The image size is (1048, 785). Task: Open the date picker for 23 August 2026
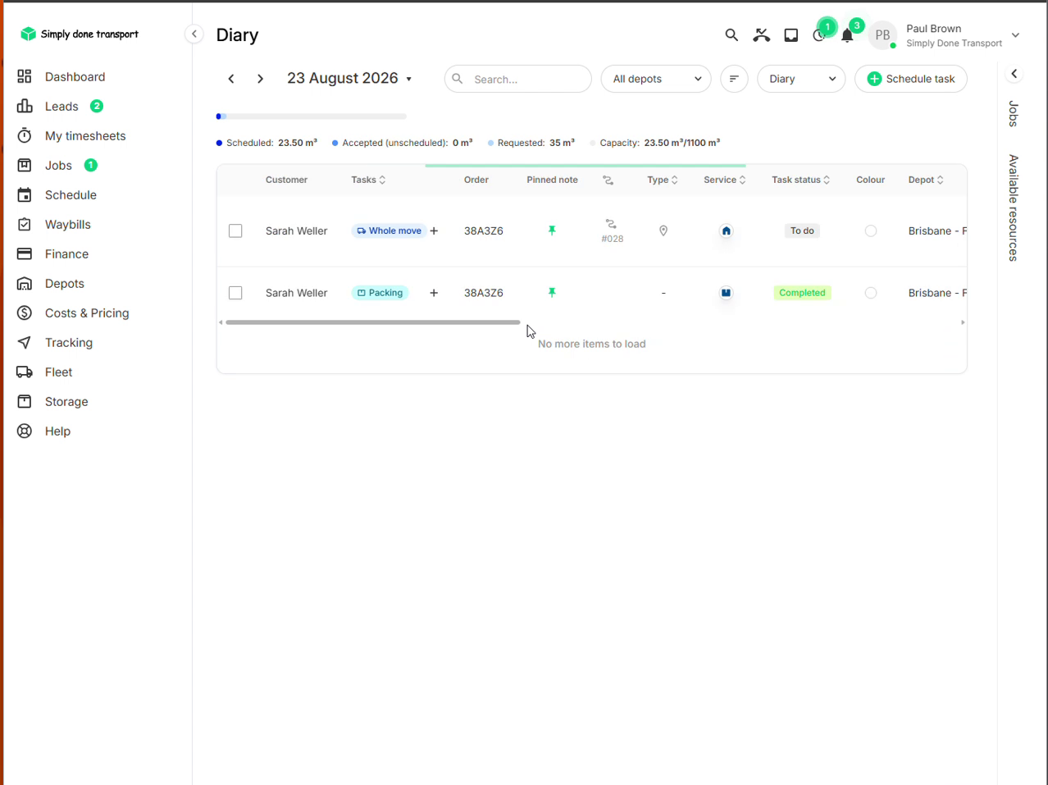click(x=349, y=78)
